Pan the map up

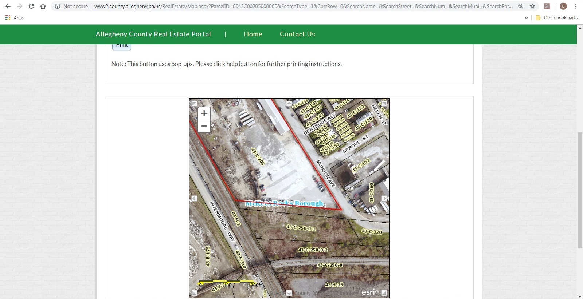coord(289,103)
